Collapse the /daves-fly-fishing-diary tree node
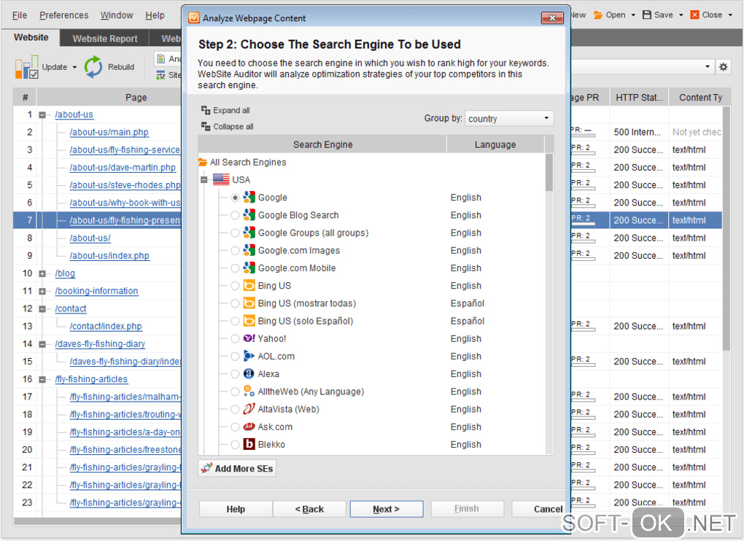The width and height of the screenshot is (744, 541). 42,344
